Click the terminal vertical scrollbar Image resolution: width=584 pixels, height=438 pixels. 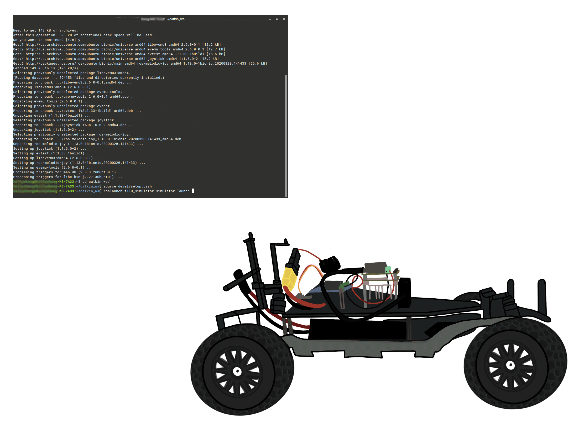pyautogui.click(x=286, y=136)
